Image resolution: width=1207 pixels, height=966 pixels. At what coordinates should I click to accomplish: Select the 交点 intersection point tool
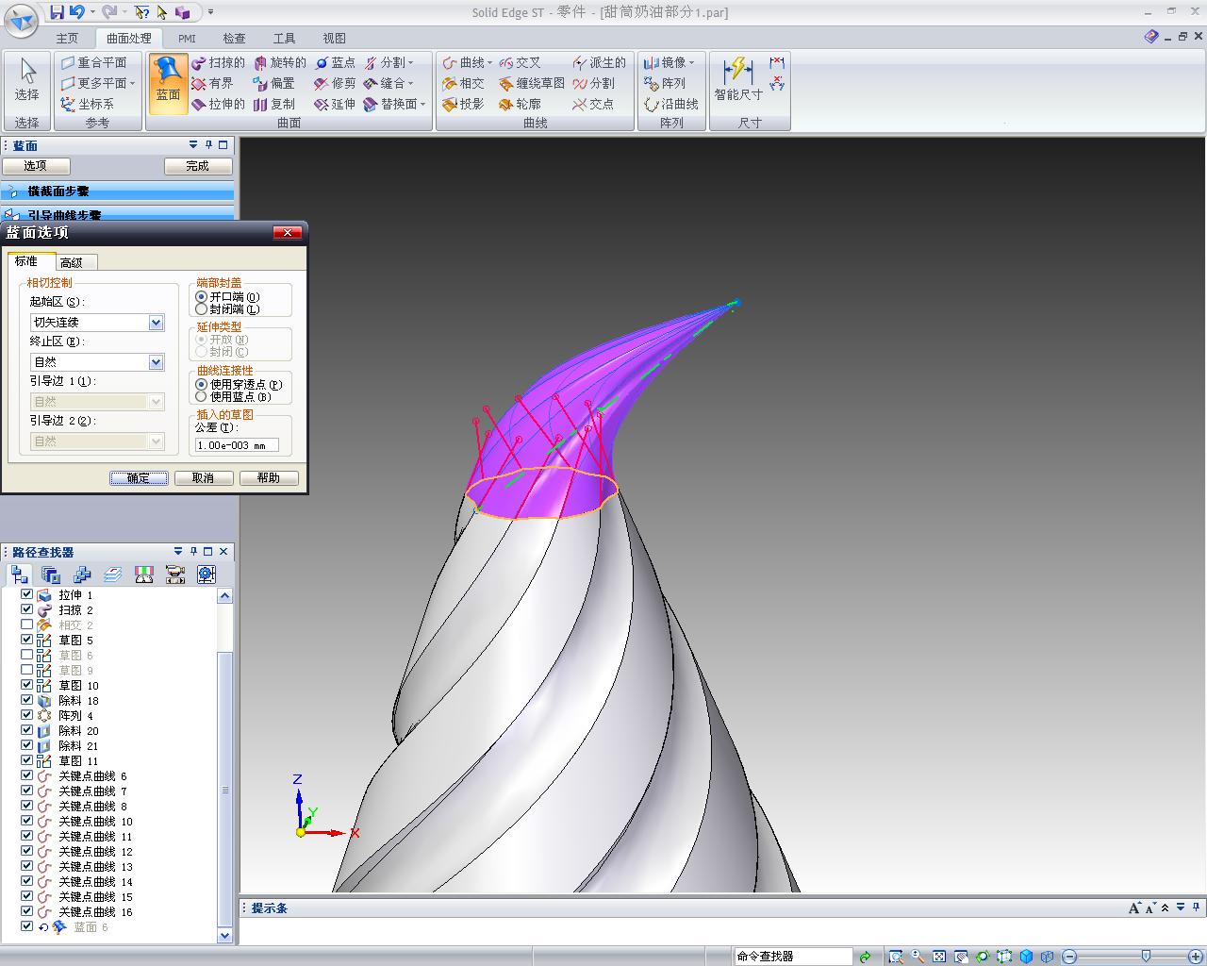(x=593, y=104)
